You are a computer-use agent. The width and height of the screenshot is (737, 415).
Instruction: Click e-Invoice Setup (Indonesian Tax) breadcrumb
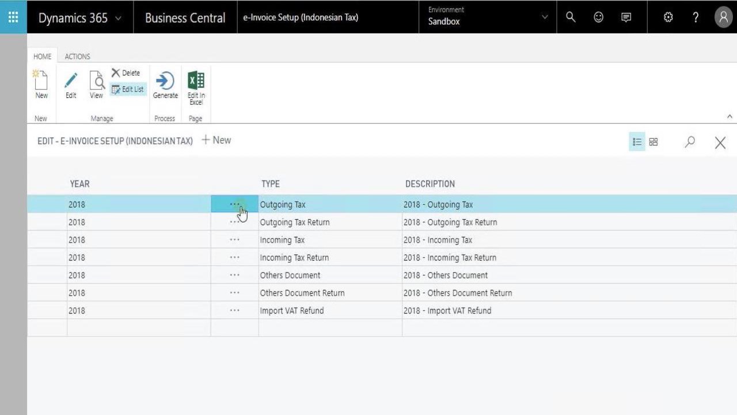pyautogui.click(x=301, y=17)
